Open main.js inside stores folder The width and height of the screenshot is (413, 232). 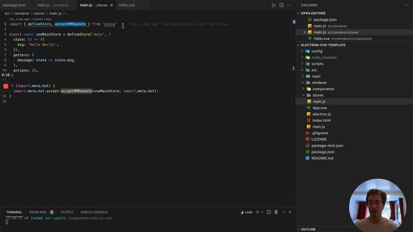319,102
